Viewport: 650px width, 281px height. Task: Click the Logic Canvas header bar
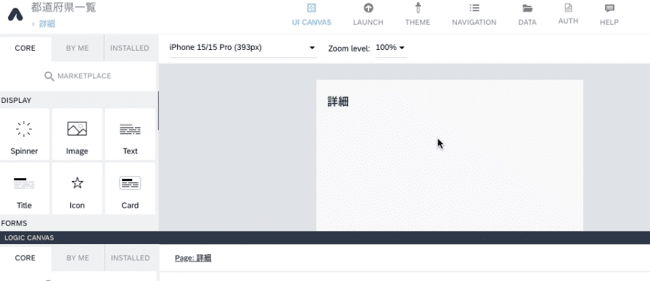(325, 238)
